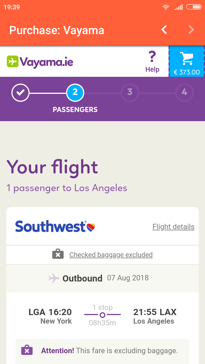Open the shopping cart showing € 373.00
205x364 pixels.
click(187, 61)
